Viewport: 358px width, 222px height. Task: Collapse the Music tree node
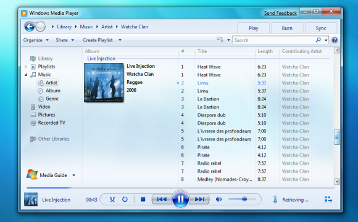(x=26, y=75)
